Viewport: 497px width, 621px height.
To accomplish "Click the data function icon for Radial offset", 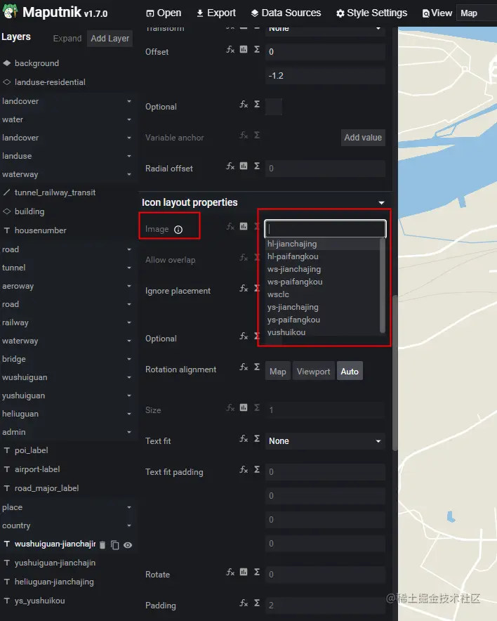I will coord(244,166).
